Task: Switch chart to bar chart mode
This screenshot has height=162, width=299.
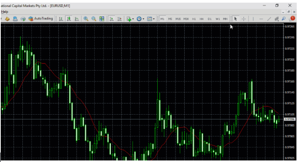Action: click(x=61, y=19)
